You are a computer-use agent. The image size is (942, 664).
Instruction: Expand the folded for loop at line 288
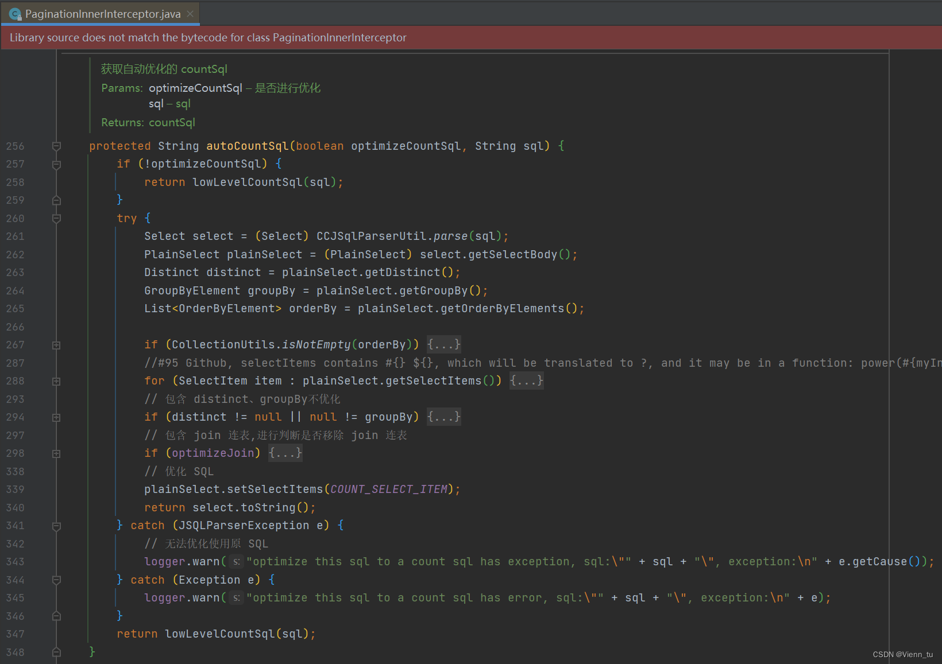(x=56, y=381)
